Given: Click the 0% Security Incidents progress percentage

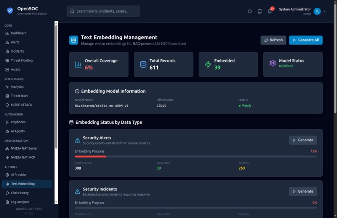Looking at the screenshot, I should click(x=315, y=203).
